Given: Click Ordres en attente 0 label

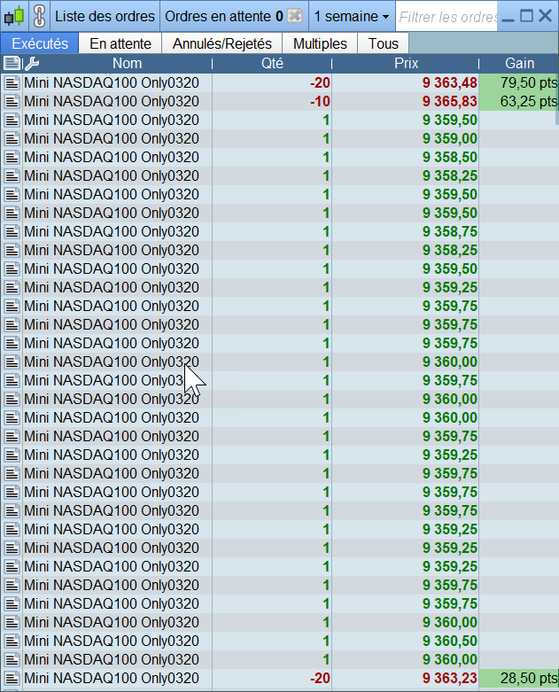Looking at the screenshot, I should click(223, 16).
